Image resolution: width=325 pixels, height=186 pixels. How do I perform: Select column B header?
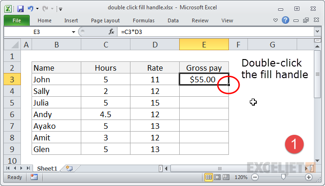pos(56,45)
